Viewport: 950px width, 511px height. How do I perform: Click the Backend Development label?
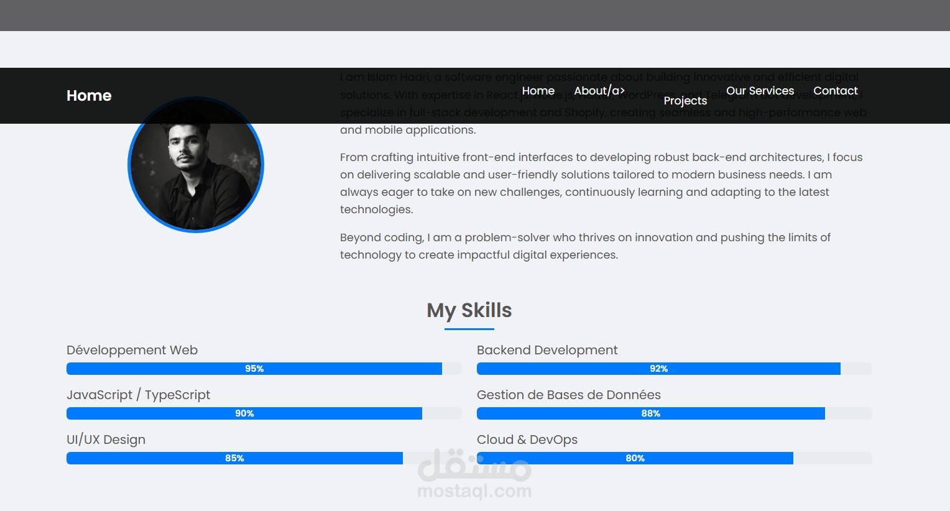(547, 350)
